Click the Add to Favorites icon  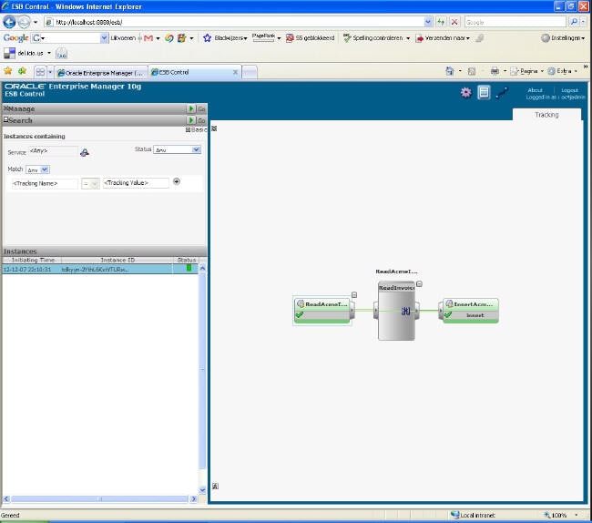[x=22, y=71]
